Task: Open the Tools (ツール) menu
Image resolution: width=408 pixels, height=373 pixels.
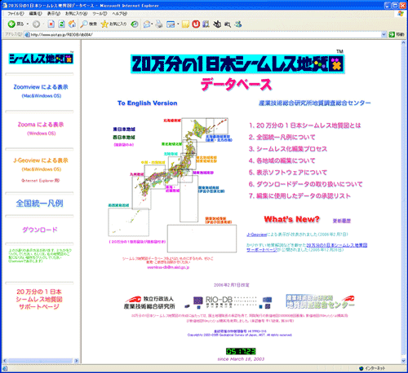Action: pyautogui.click(x=100, y=13)
